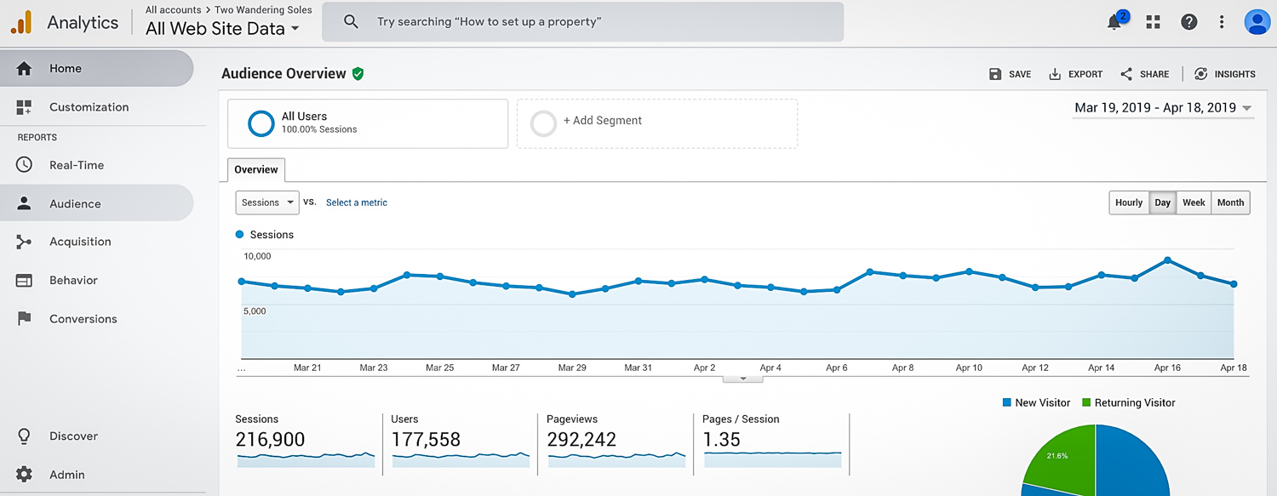Click the Customization dashboard icon
Viewport: 1277px width, 496px height.
[x=24, y=107]
